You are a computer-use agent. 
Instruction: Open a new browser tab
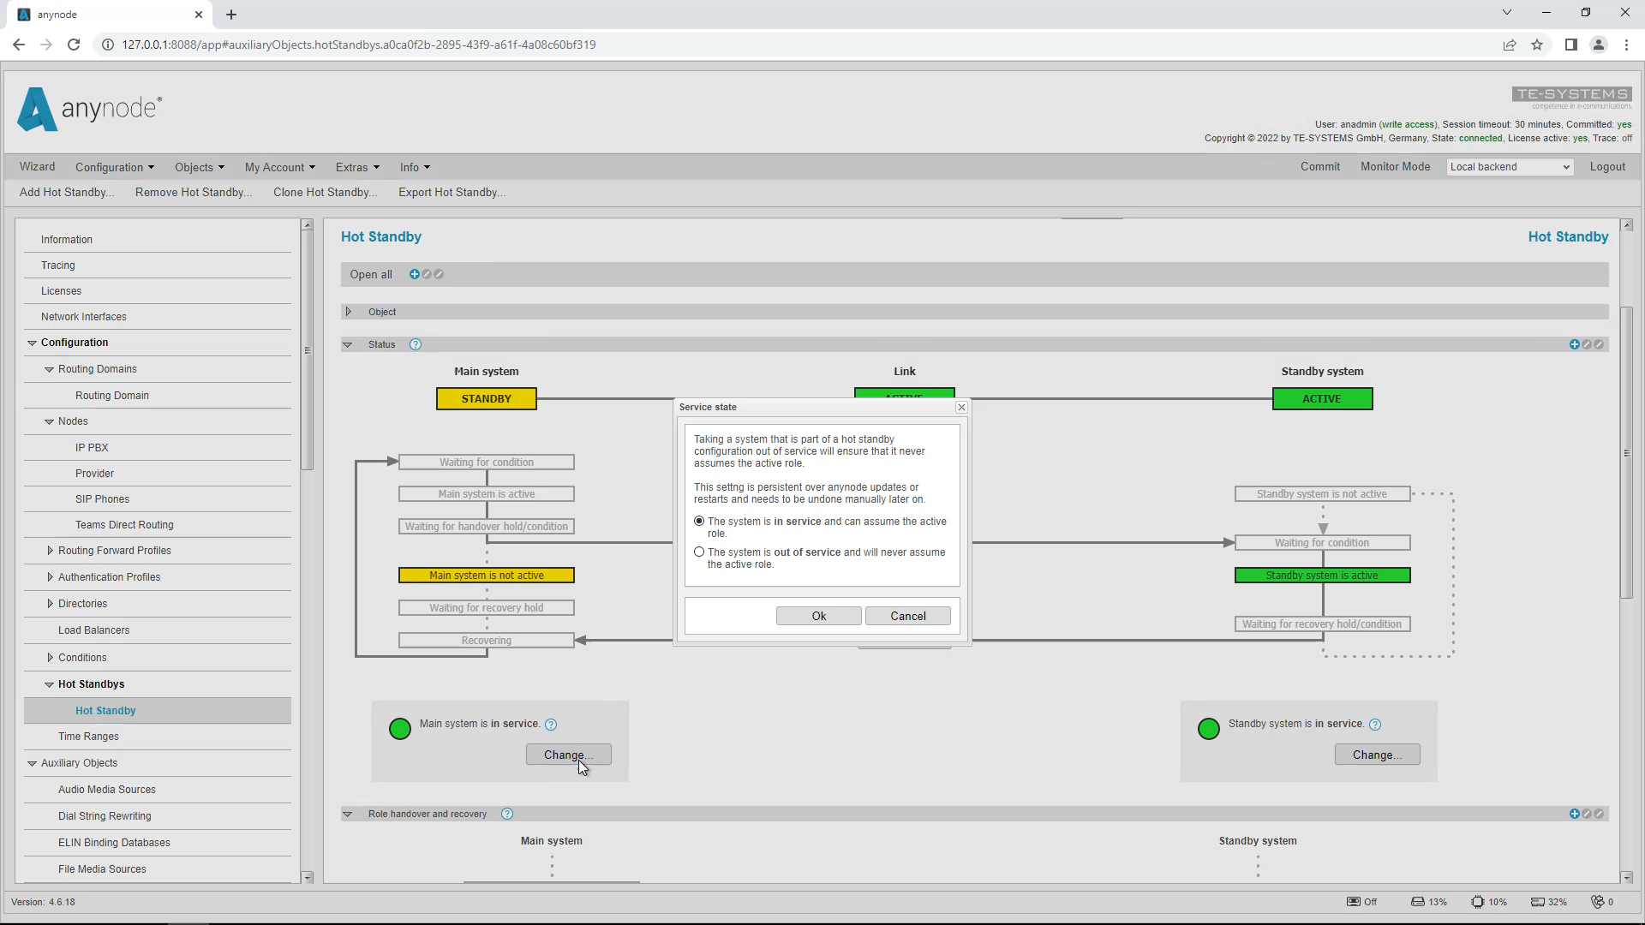coord(231,15)
